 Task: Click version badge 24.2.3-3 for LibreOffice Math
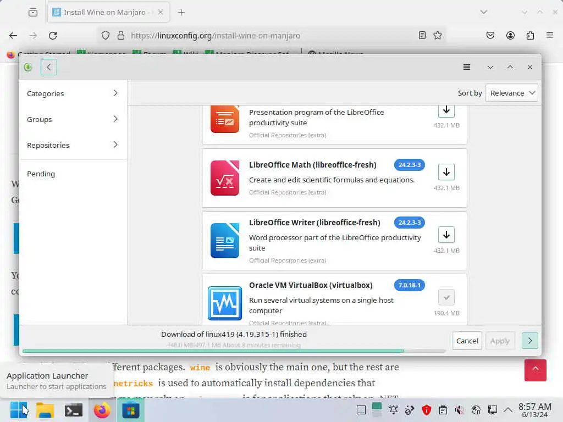409,165
